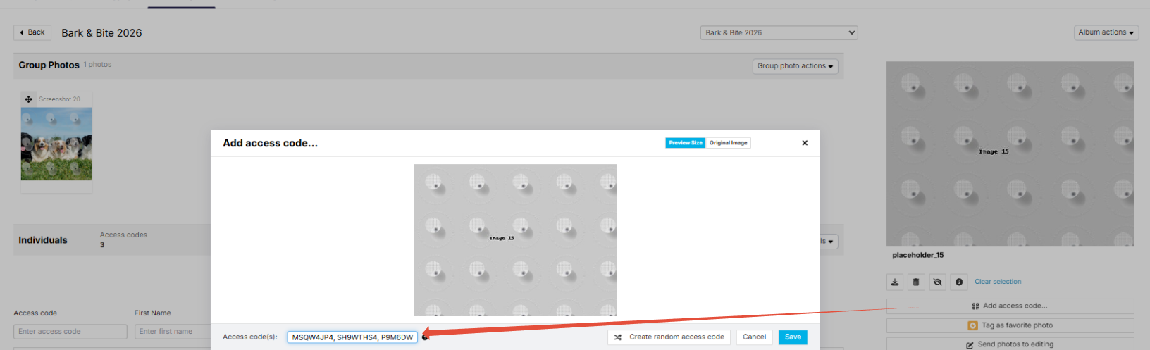This screenshot has height=350, width=1150.
Task: Click Create random access code
Action: pyautogui.click(x=669, y=337)
